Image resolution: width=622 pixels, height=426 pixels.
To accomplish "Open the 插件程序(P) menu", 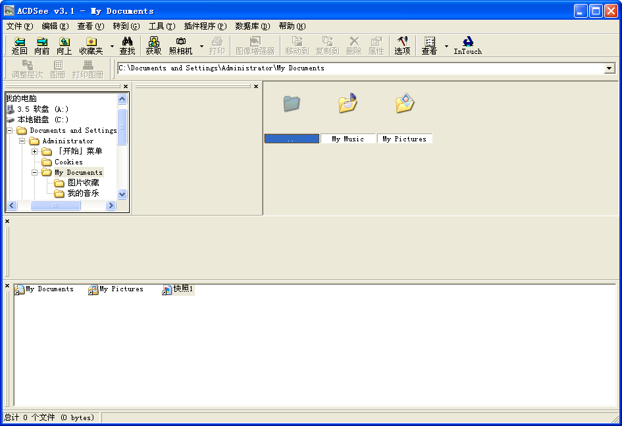I will coord(205,26).
